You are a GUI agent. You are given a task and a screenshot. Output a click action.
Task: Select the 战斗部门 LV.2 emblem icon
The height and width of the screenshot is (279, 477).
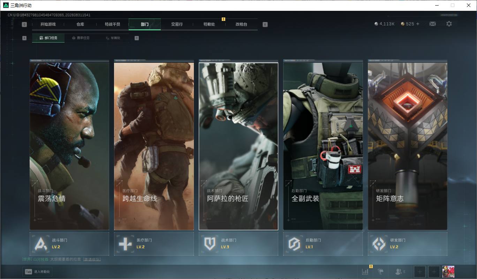[41, 244]
